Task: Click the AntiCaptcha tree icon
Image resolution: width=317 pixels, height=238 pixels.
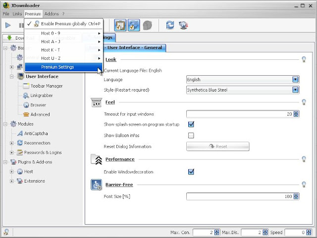Action: point(20,133)
